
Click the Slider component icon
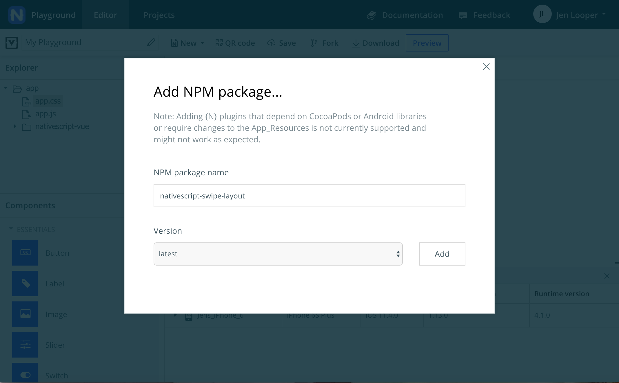(25, 345)
